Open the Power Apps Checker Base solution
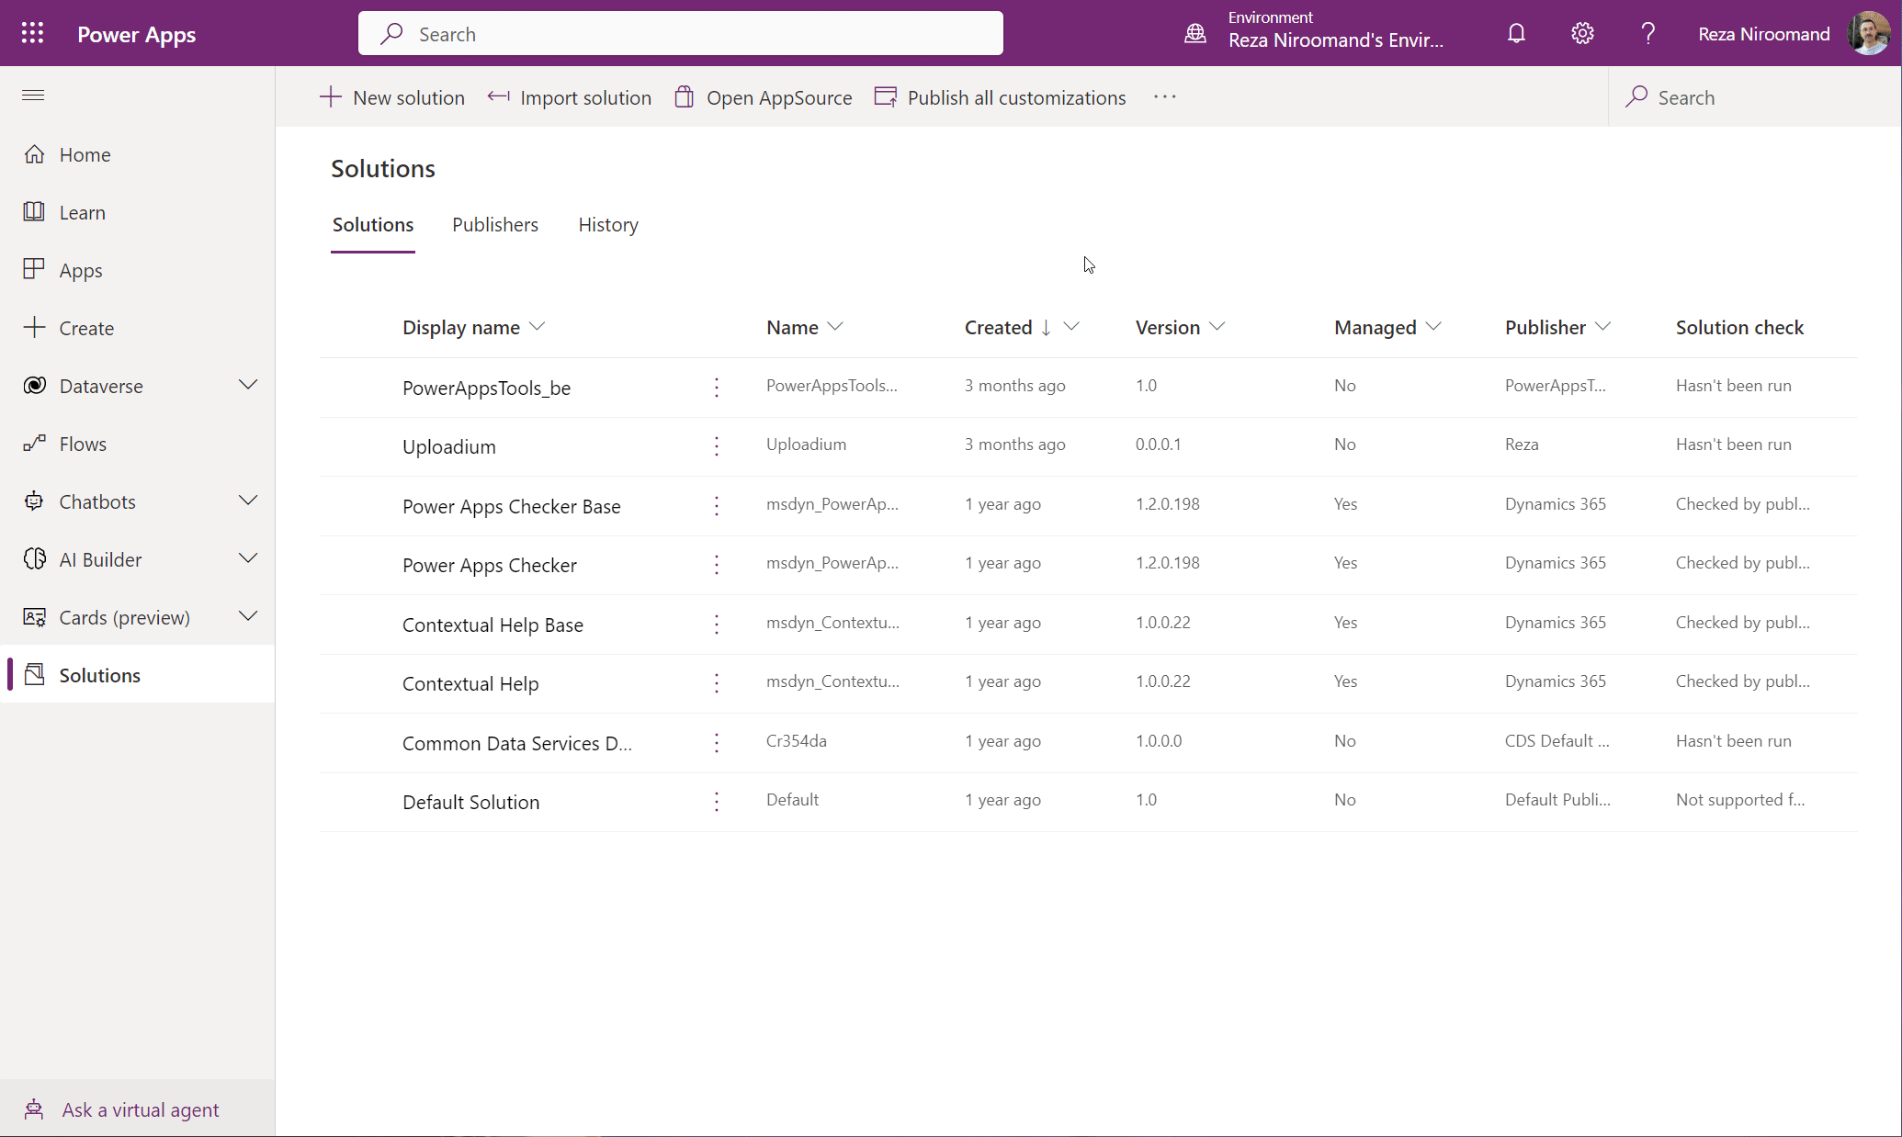Viewport: 1902px width, 1137px height. [x=511, y=506]
